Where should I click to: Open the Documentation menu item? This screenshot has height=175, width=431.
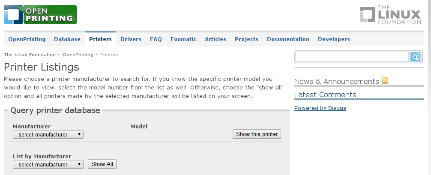click(288, 39)
